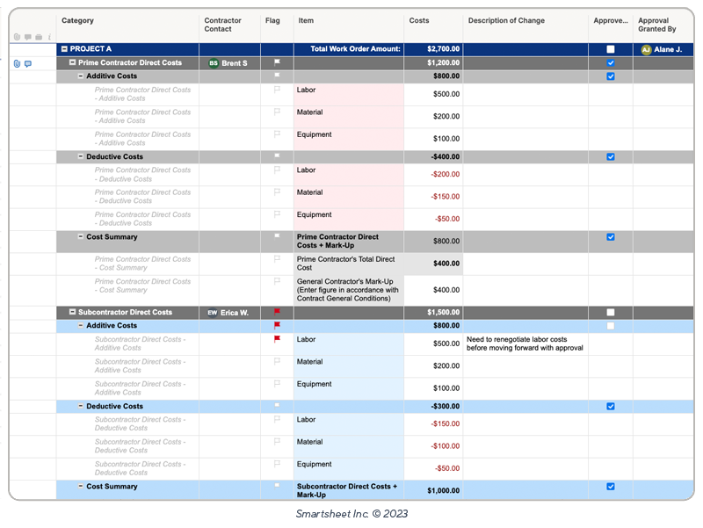Click the row info column header icon
This screenshot has width=703, height=528.
coord(50,37)
